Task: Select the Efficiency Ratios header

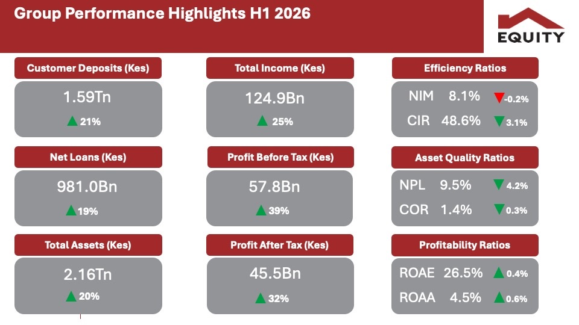Action: click(x=465, y=68)
